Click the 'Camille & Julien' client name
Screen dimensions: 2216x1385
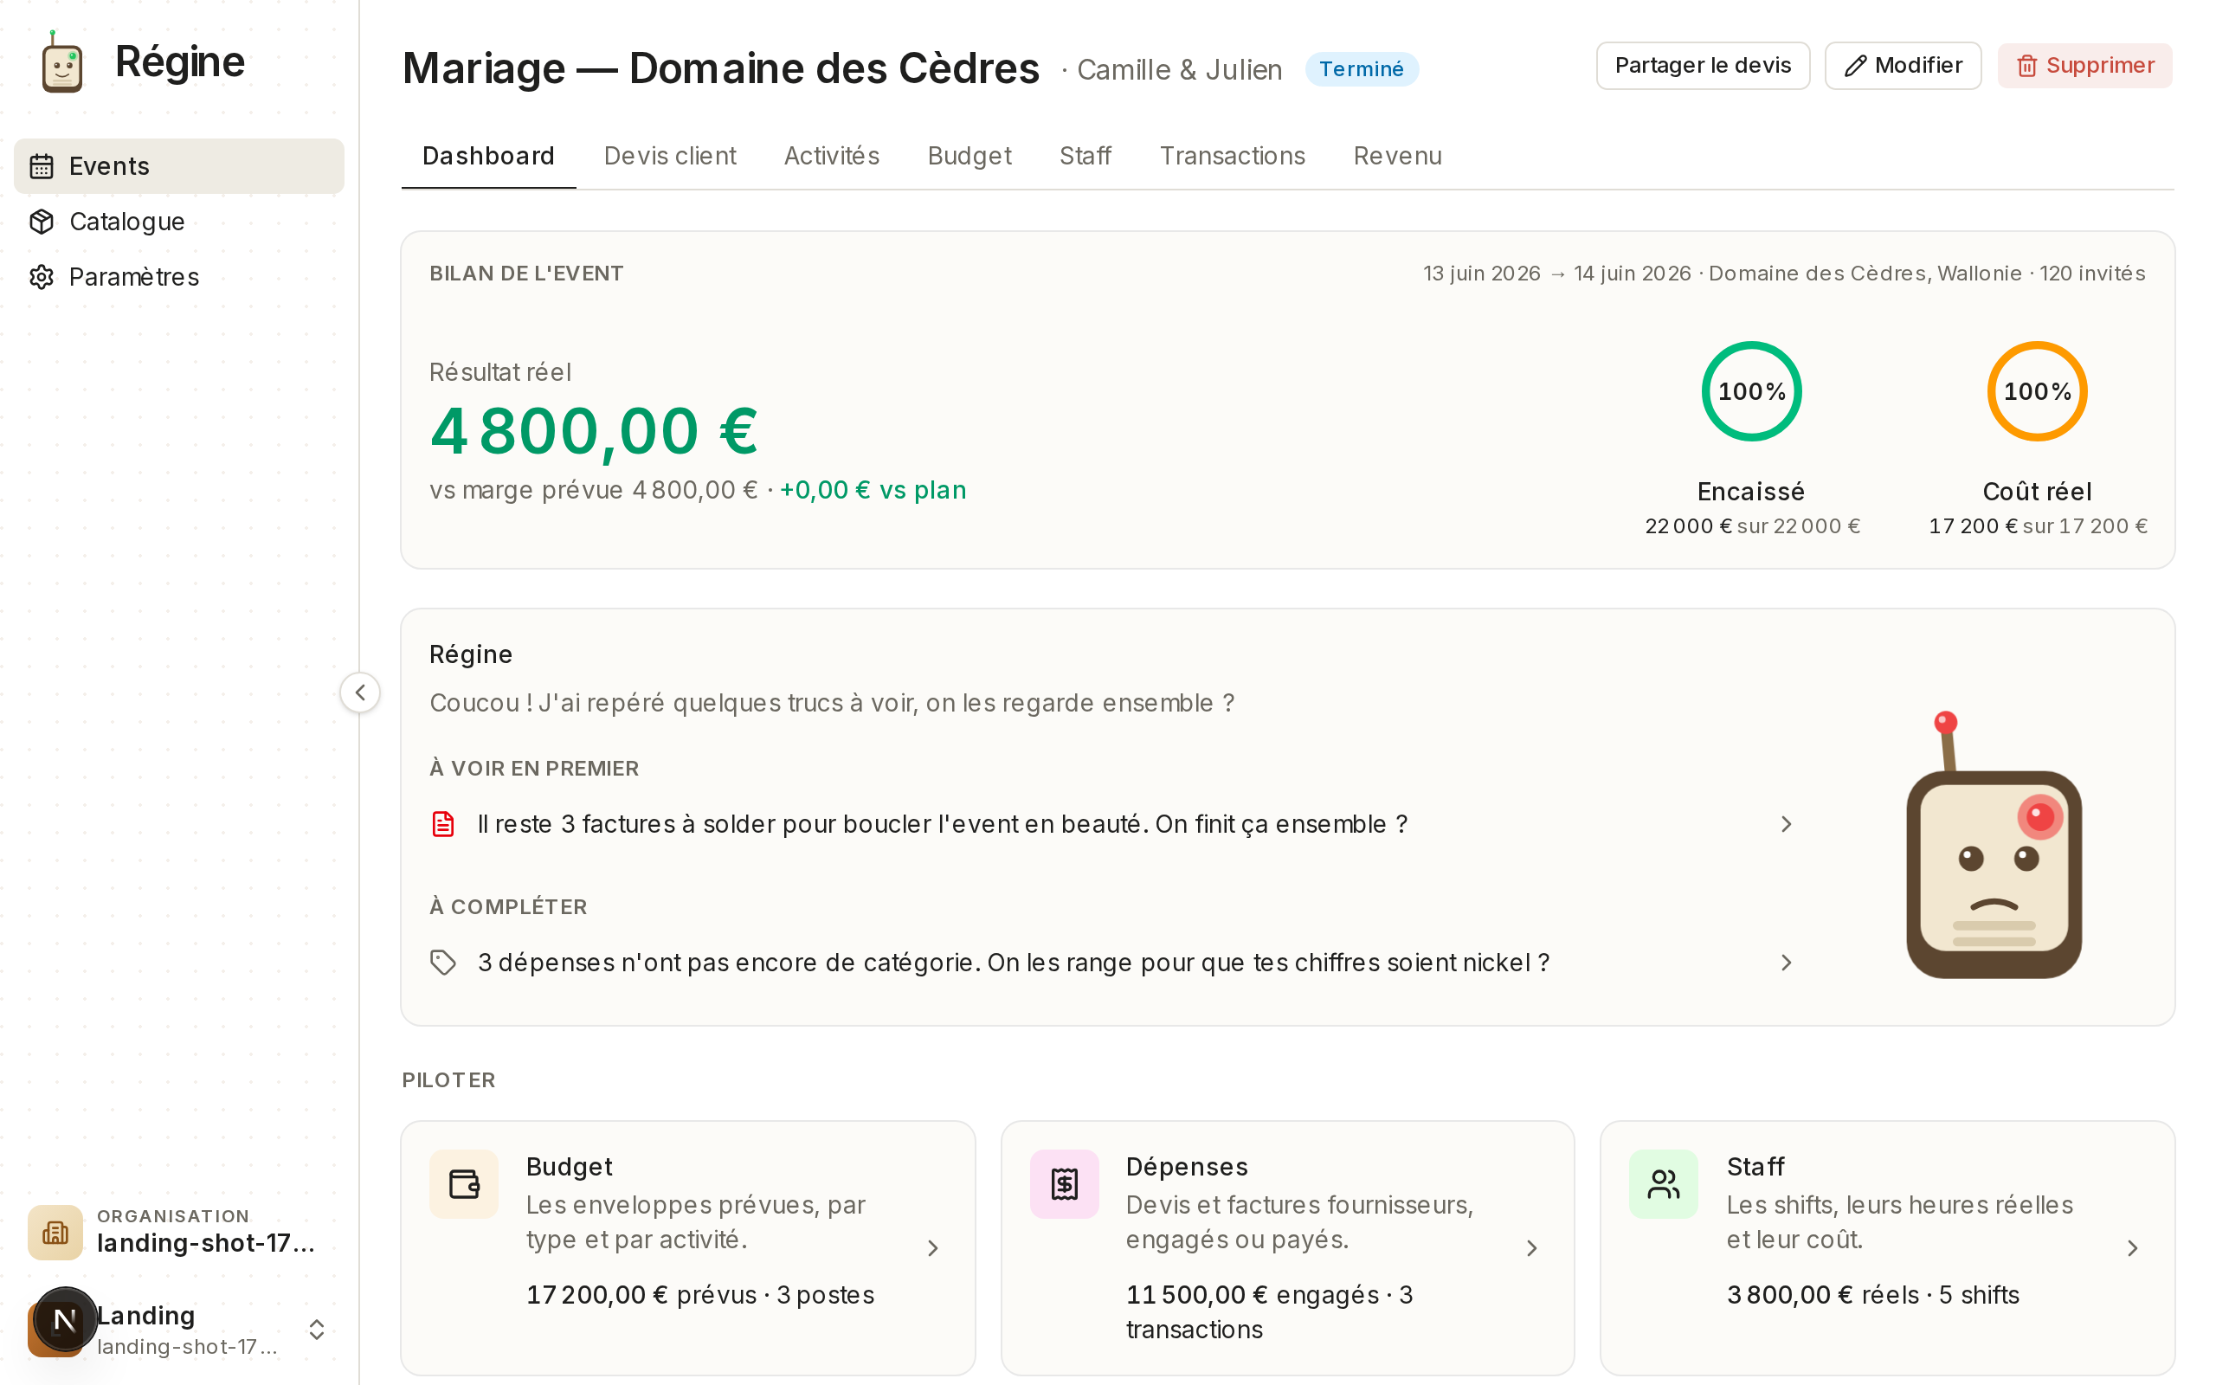(x=1180, y=69)
